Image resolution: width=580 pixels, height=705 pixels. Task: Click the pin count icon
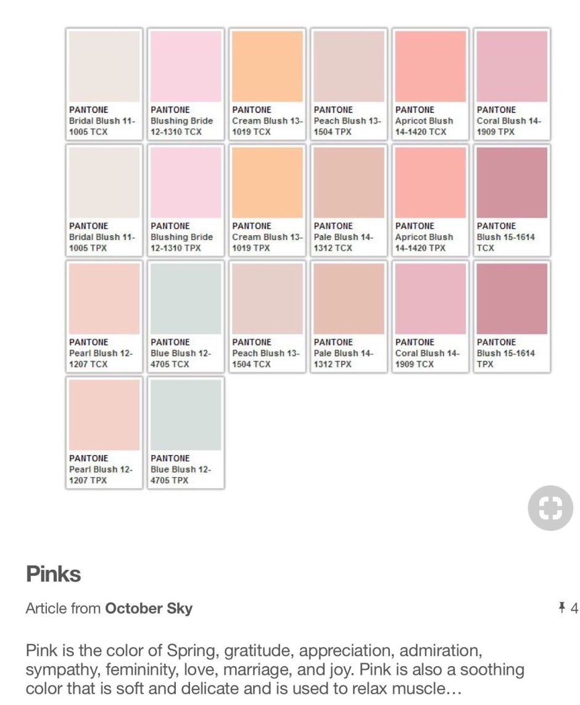tap(561, 607)
